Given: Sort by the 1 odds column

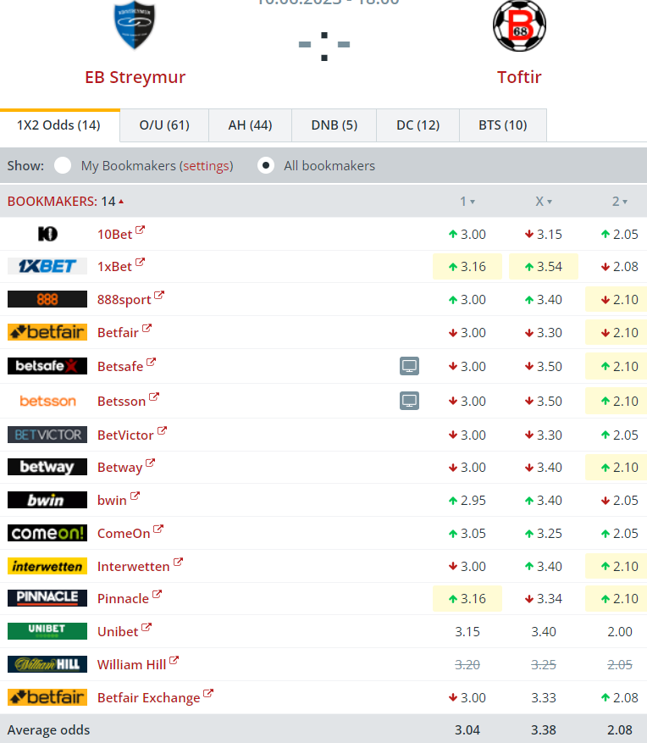Looking at the screenshot, I should click(467, 202).
